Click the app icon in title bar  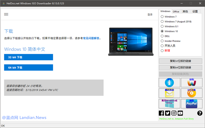click(4, 3)
